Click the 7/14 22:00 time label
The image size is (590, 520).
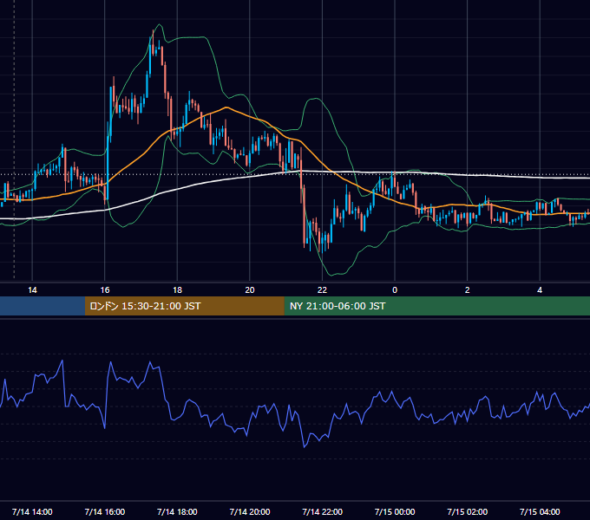[323, 511]
